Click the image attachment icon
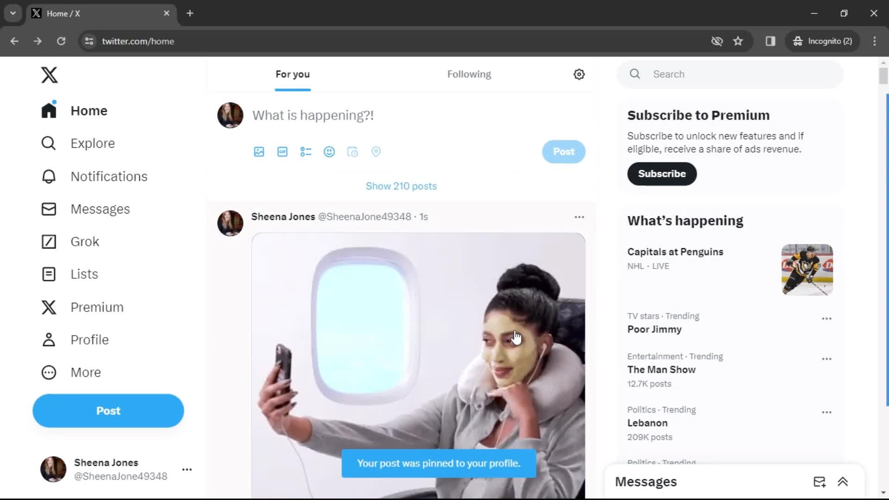The image size is (889, 500). 259,151
